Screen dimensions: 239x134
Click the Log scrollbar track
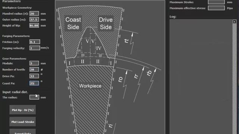click(235, 79)
